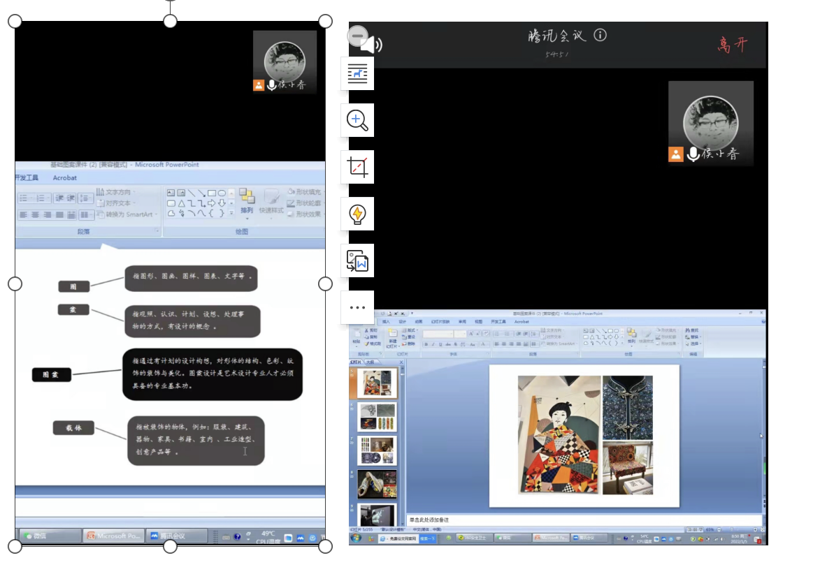This screenshot has width=820, height=567.
Task: Click the info icon beside 腾讯会议 title
Action: point(600,36)
